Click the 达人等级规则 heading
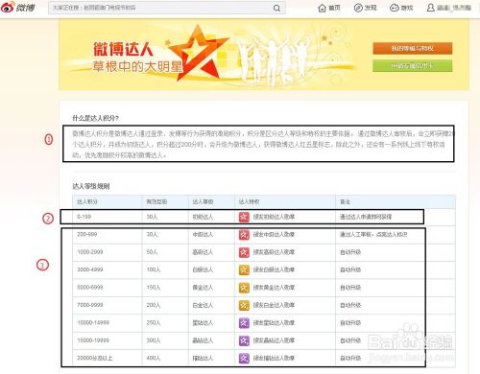Viewport: 480px width, 374px height. click(91, 186)
